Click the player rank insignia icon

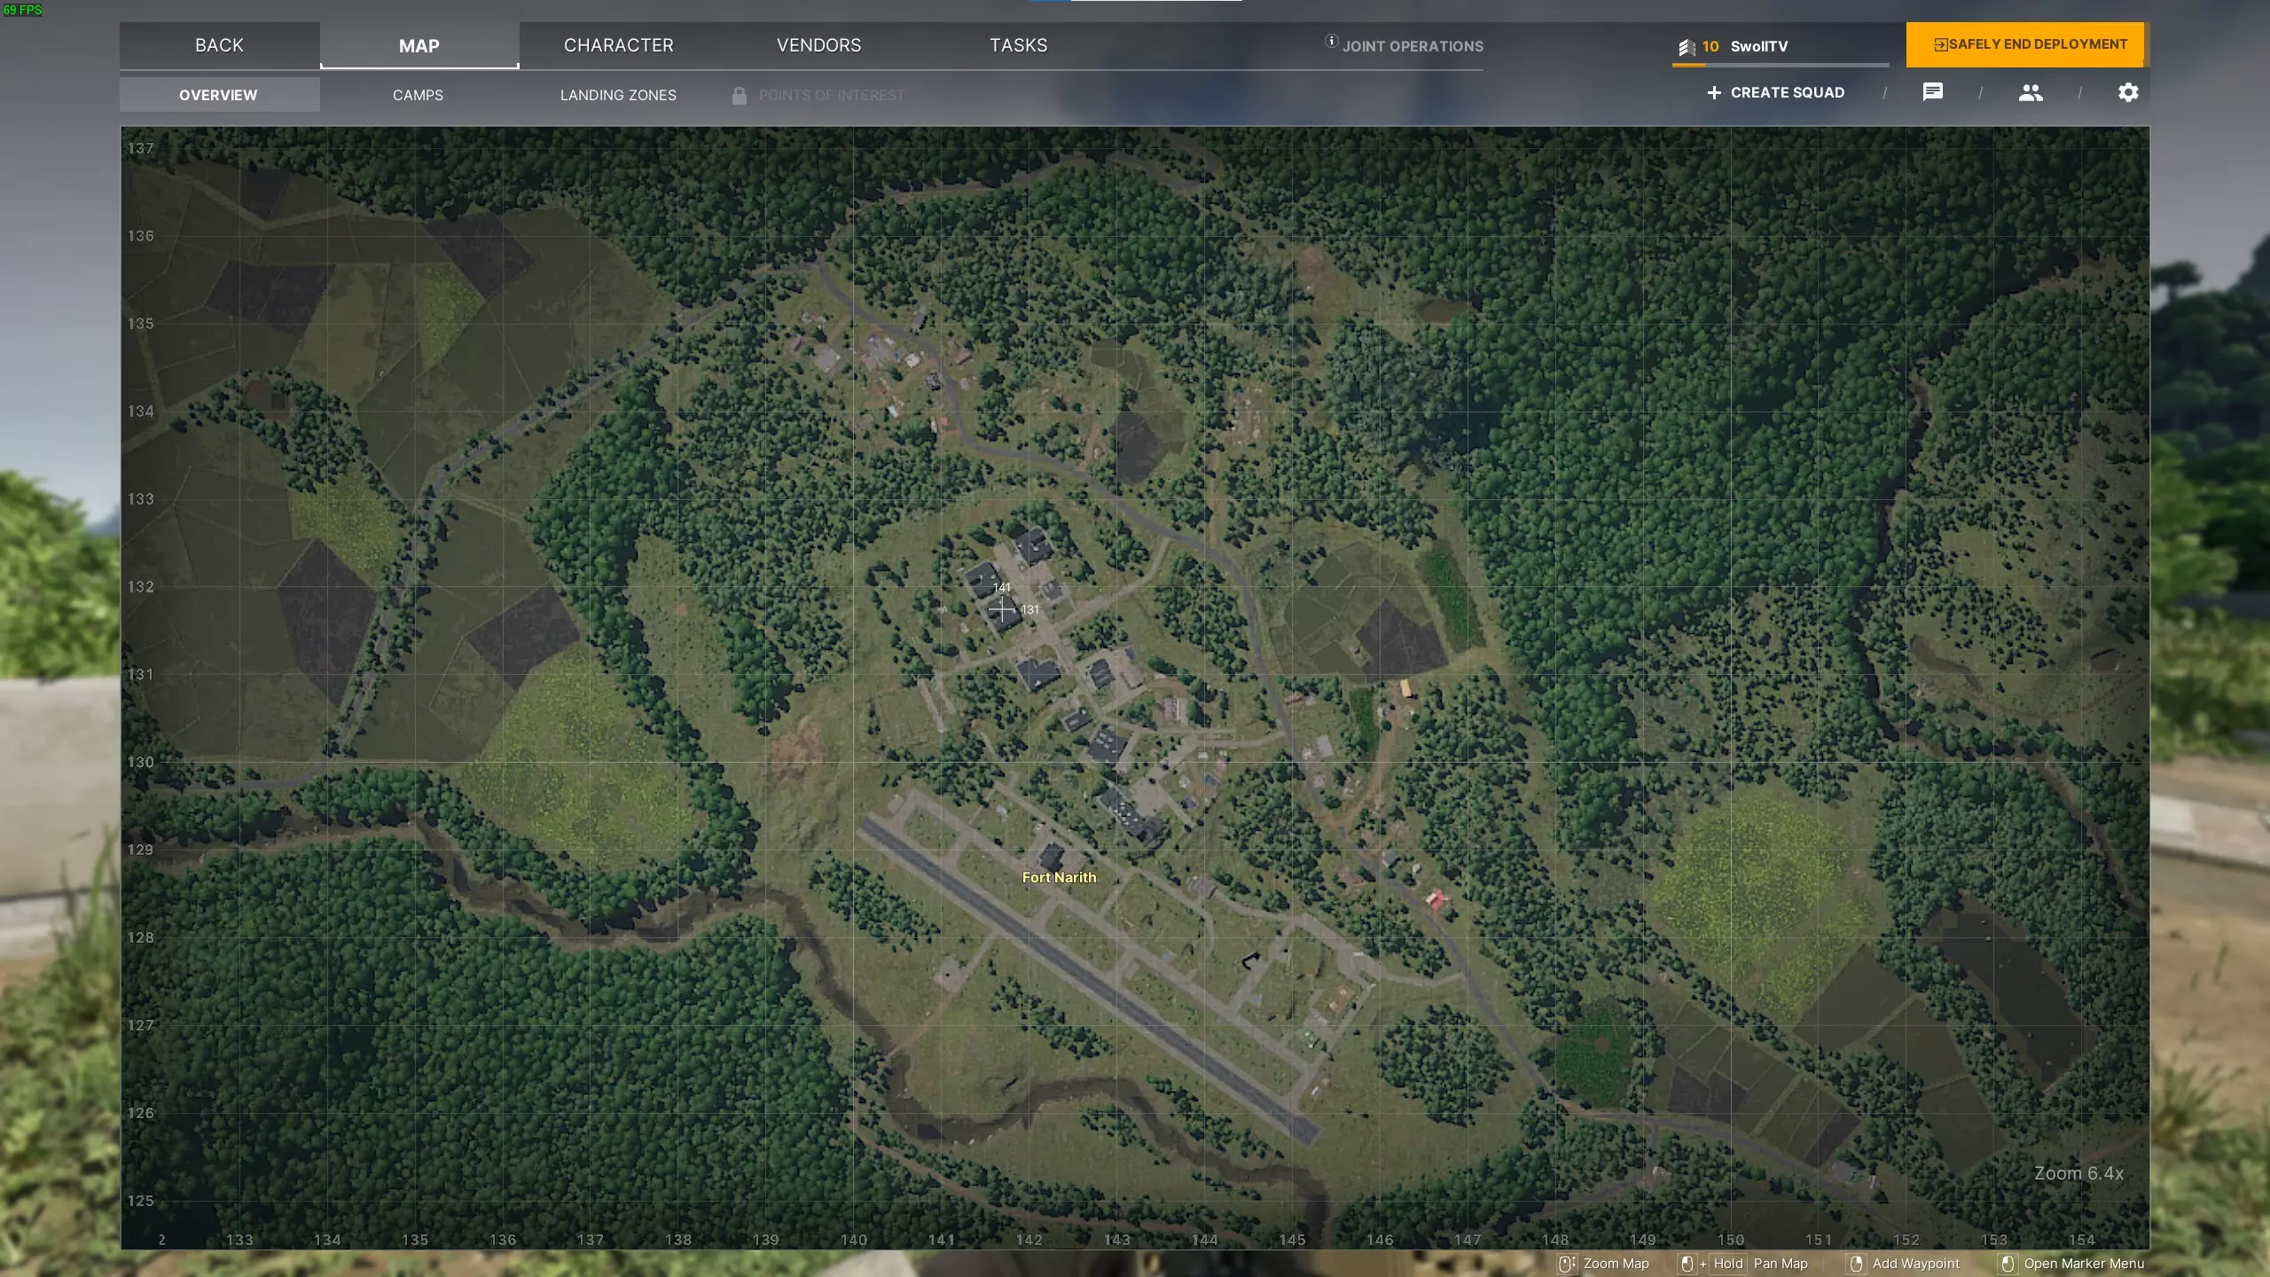pyautogui.click(x=1687, y=47)
